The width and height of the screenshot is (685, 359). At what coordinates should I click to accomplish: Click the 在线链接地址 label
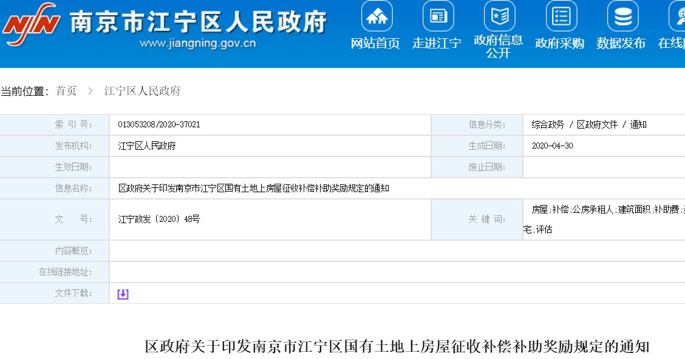coord(65,272)
